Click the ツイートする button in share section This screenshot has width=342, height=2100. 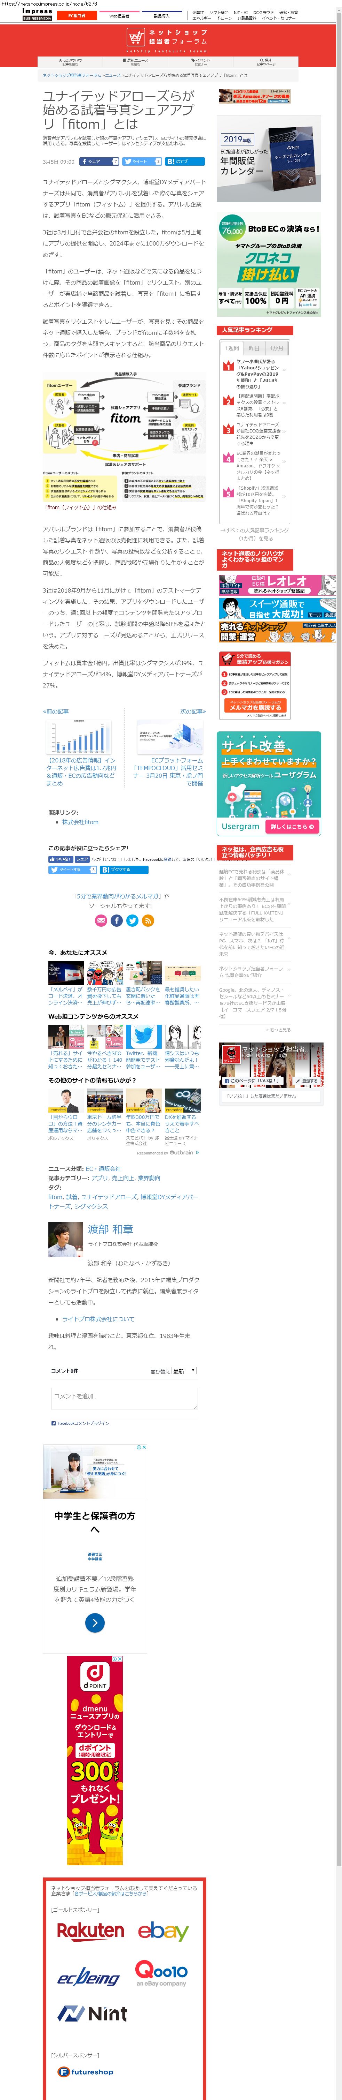point(73,870)
